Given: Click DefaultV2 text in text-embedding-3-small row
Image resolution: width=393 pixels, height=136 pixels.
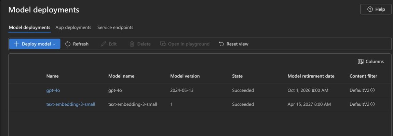Looking at the screenshot, I should tap(360, 104).
